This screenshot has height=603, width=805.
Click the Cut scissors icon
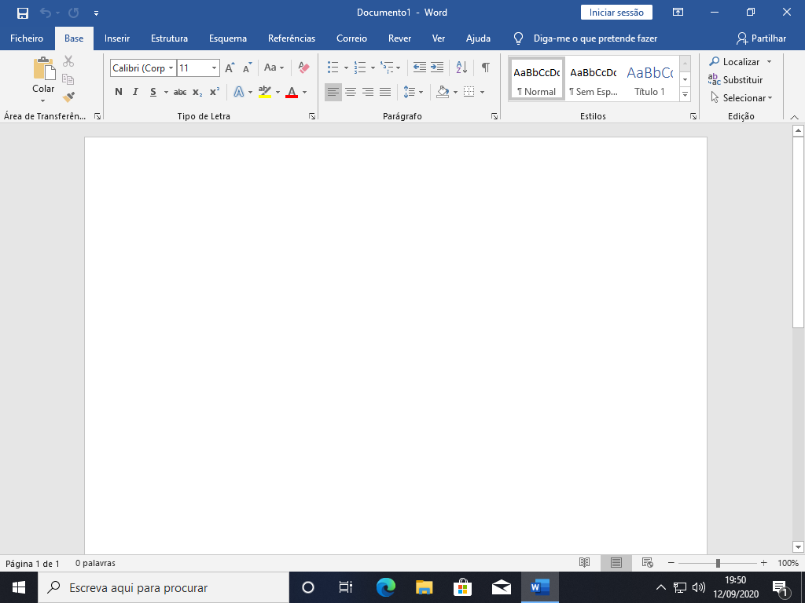click(x=68, y=61)
